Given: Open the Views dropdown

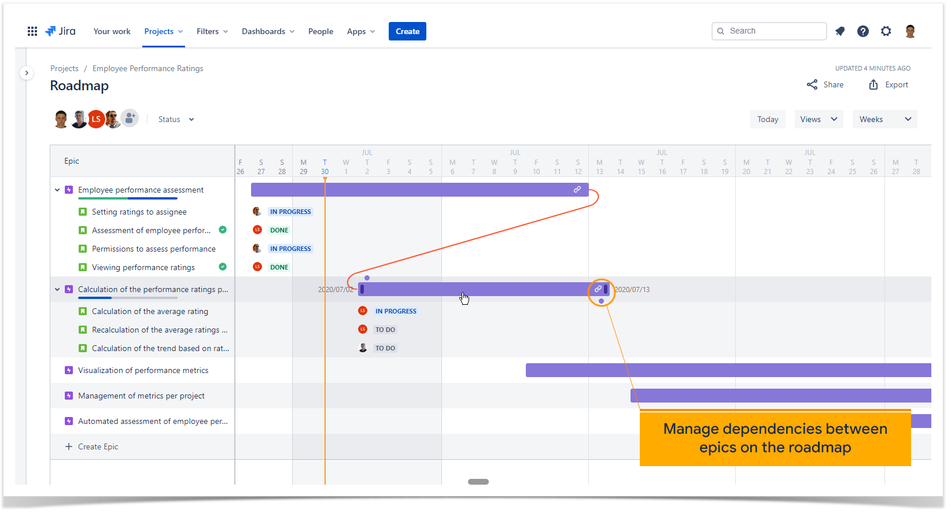Looking at the screenshot, I should pos(819,119).
